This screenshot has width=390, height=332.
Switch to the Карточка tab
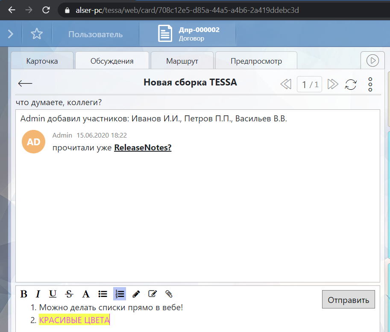click(x=42, y=61)
